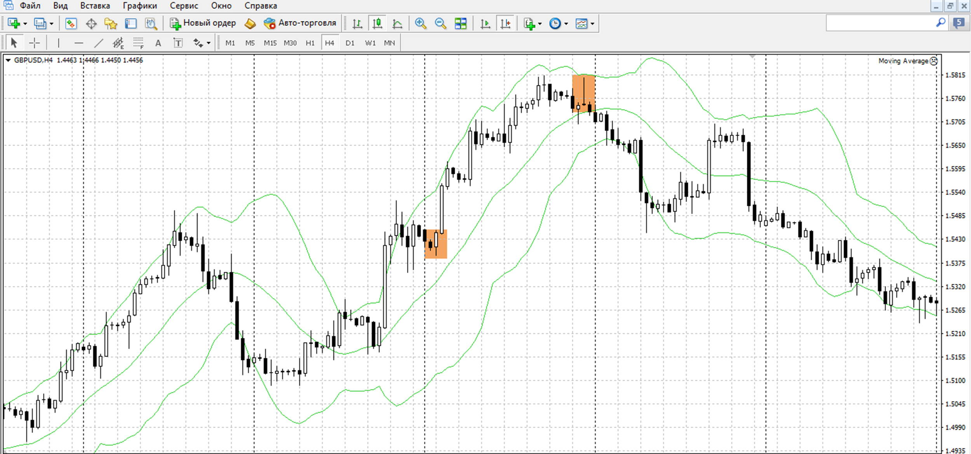The width and height of the screenshot is (971, 454).
Task: Toggle the chart auto scroll button
Action: (485, 24)
